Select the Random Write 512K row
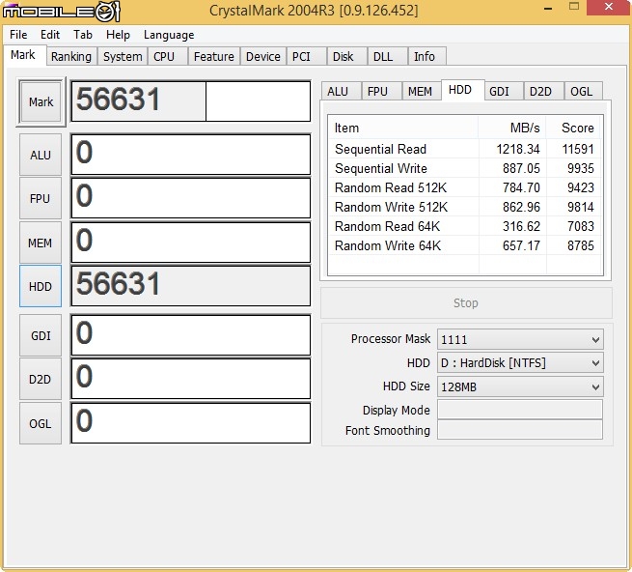This screenshot has height=572, width=632. (465, 207)
